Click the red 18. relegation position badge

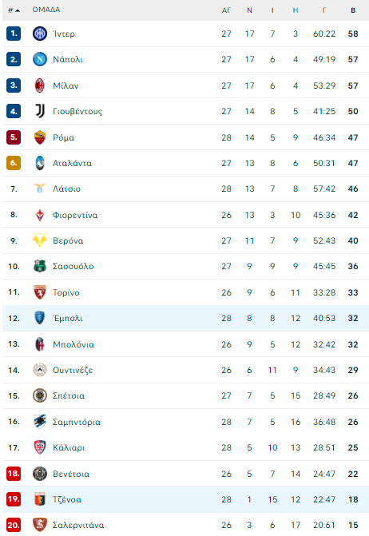click(14, 474)
